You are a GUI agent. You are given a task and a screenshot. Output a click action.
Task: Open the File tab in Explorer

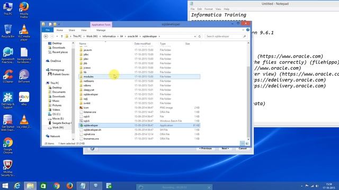pyautogui.click(x=48, y=30)
